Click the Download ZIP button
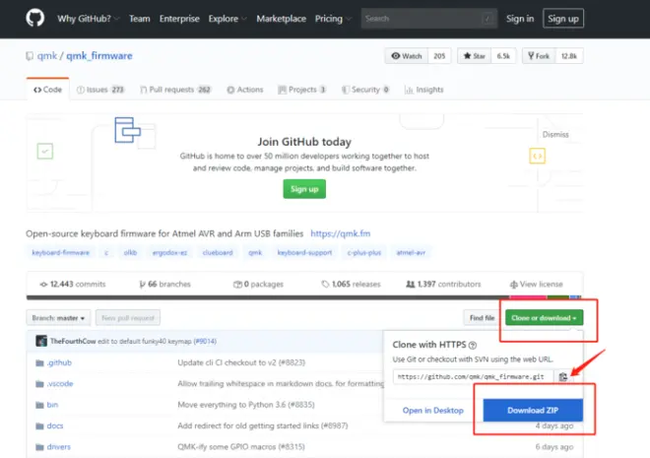The image size is (650, 458). [x=533, y=411]
